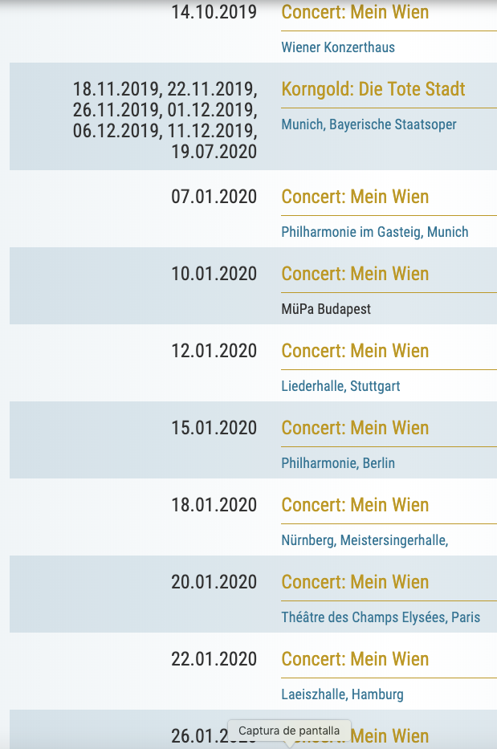The height and width of the screenshot is (749, 497).
Task: Open the Mein Wien concert on 15.01.2020
Action: [355, 428]
